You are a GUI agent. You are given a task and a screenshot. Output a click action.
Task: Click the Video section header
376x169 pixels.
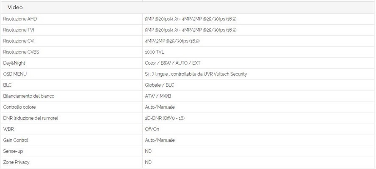pyautogui.click(x=15, y=8)
